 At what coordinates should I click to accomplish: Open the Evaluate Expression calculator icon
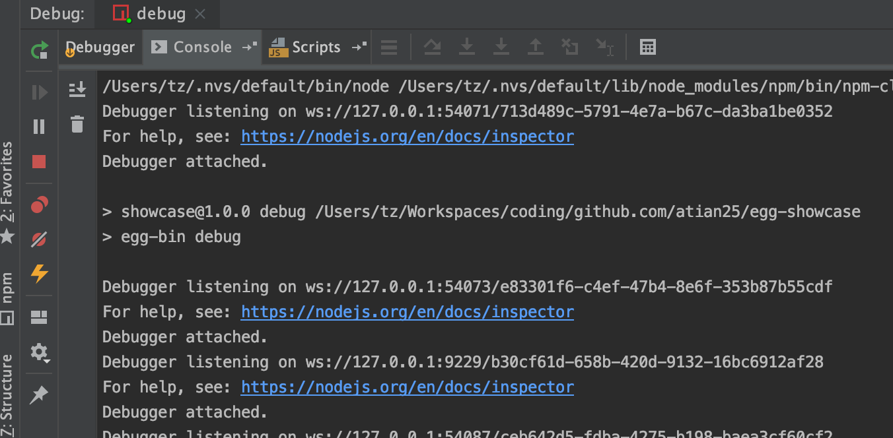click(x=647, y=46)
